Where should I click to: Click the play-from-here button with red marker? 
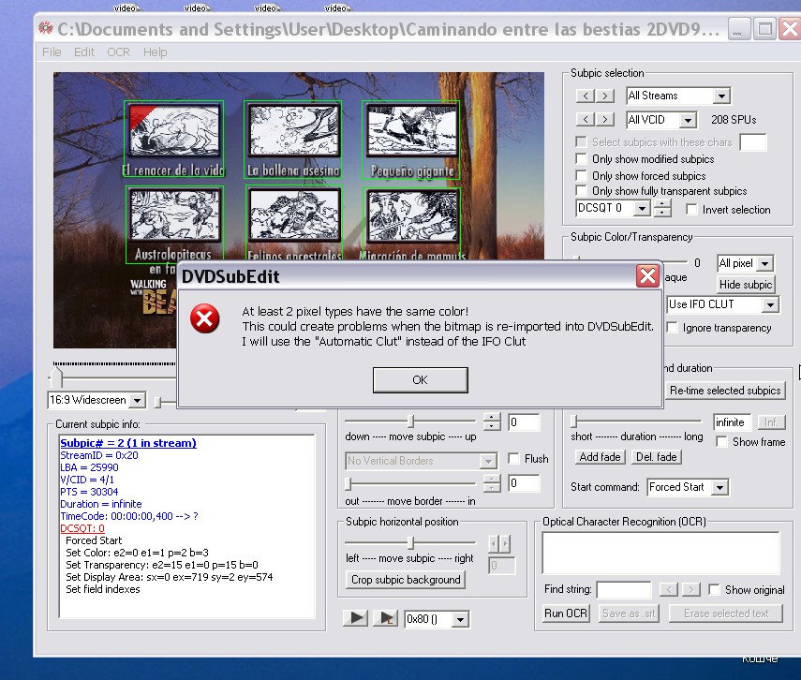pyautogui.click(x=386, y=618)
